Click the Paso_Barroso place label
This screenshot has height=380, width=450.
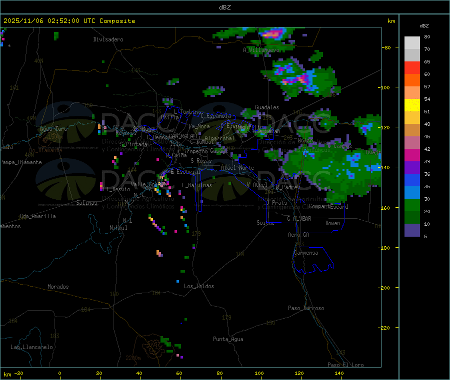coord(306,308)
